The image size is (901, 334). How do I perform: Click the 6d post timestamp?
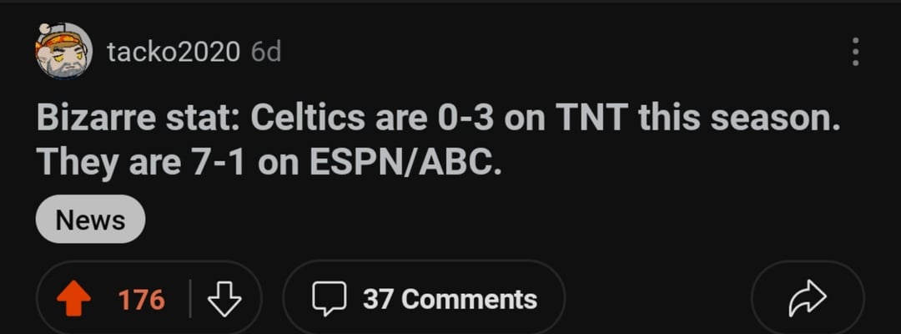coord(267,52)
